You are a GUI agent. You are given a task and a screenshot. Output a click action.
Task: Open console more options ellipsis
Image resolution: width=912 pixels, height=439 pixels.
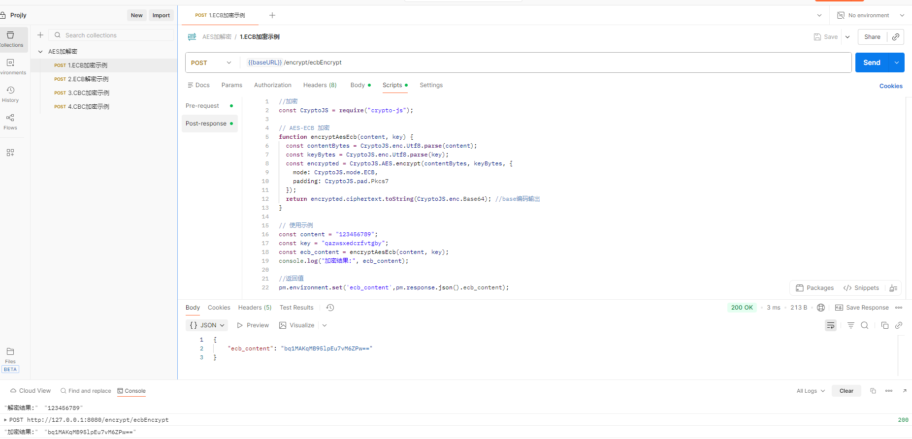(889, 391)
